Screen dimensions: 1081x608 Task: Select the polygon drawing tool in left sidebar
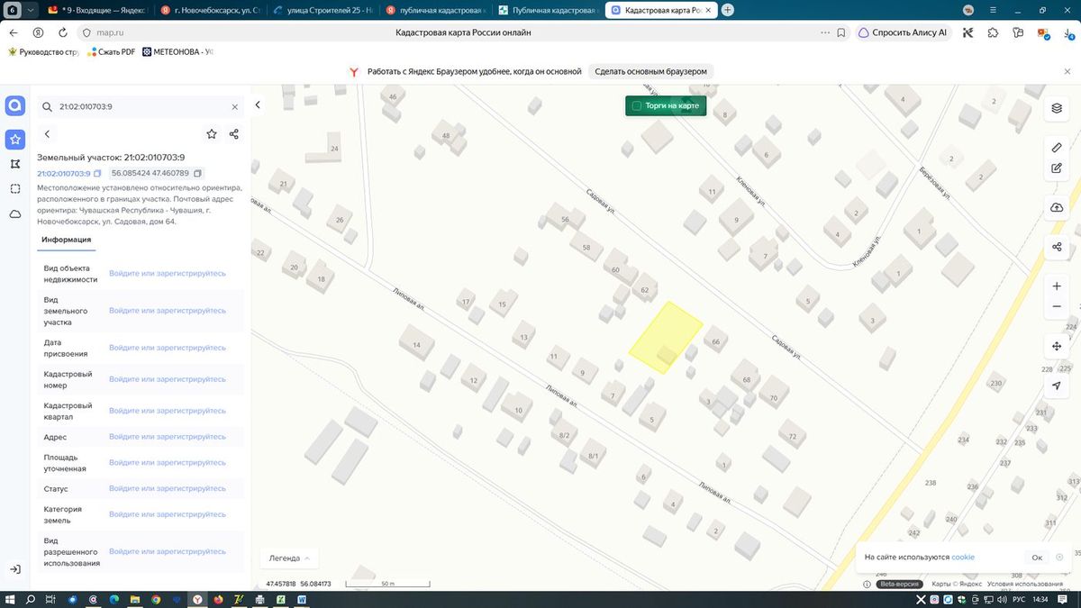pyautogui.click(x=15, y=164)
